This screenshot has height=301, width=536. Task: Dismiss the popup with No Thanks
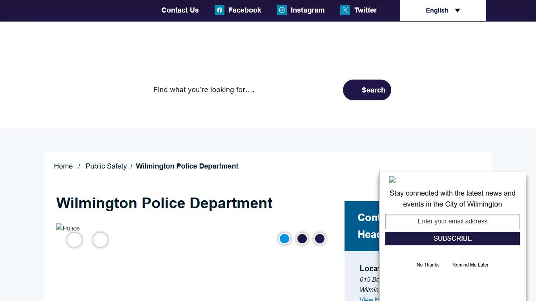click(428, 265)
